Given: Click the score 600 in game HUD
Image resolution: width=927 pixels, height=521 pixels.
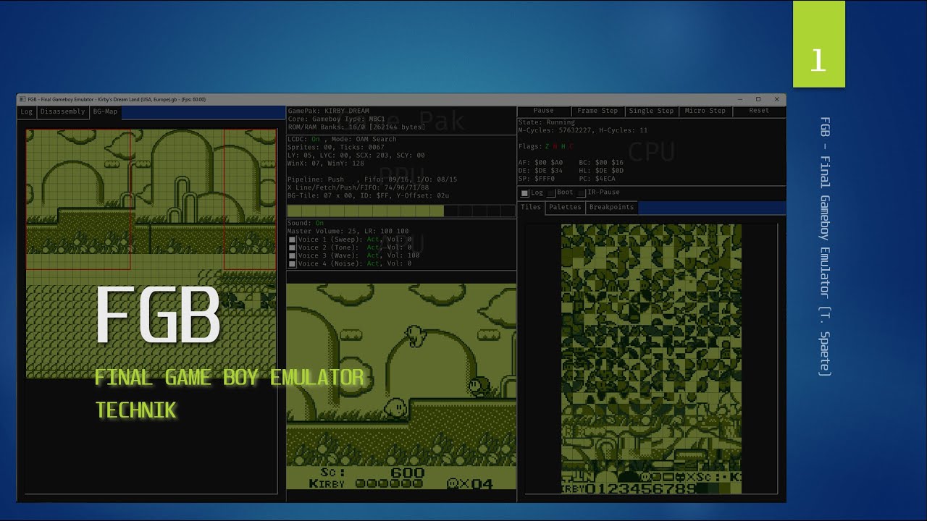Looking at the screenshot, I should [x=408, y=473].
